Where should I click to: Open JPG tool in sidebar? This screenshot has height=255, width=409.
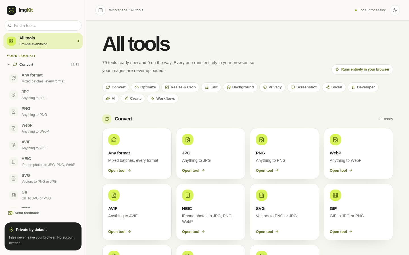(43, 95)
